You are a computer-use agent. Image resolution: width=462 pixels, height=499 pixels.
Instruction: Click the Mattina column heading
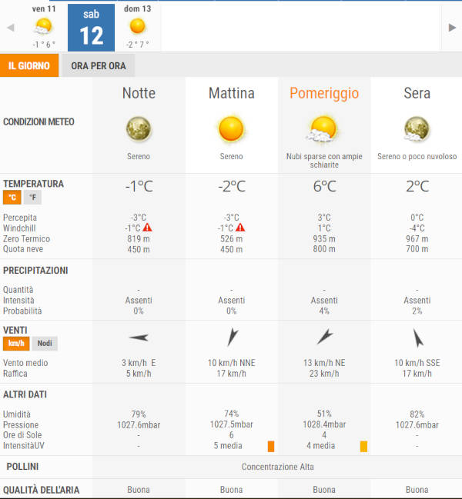pos(232,93)
